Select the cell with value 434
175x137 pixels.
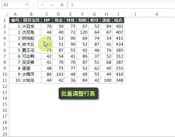[x=118, y=44]
